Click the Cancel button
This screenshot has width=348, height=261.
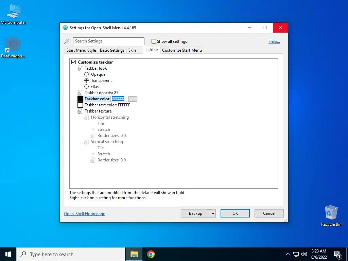269,213
